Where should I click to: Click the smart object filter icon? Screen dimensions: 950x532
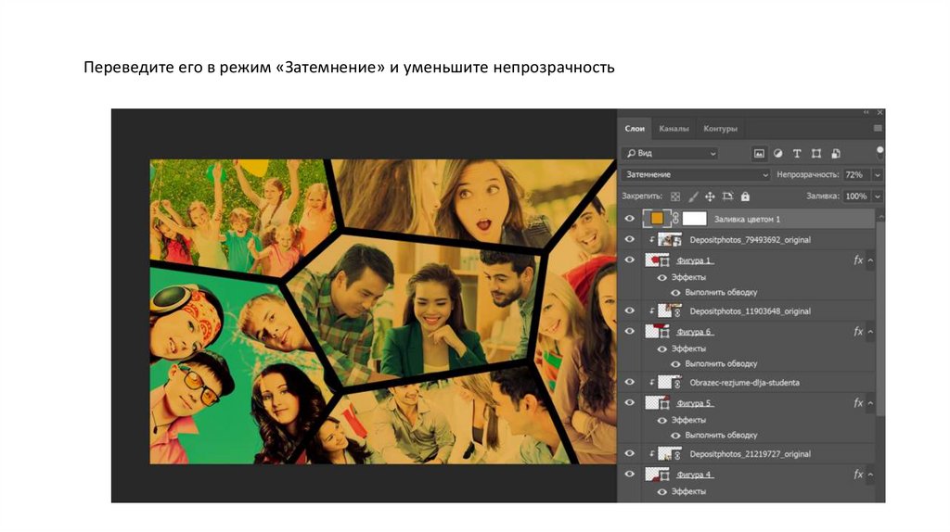pyautogui.click(x=836, y=153)
